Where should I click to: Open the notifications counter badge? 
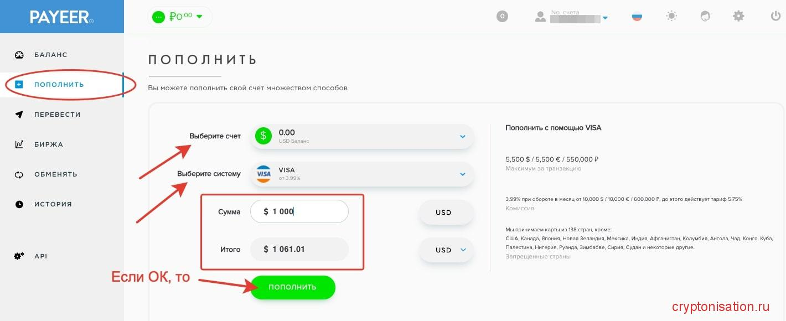click(502, 17)
